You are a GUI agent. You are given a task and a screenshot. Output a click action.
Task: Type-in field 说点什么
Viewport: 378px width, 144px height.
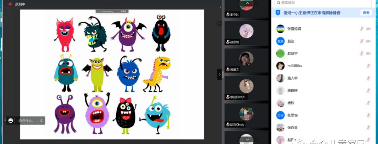click(27, 121)
